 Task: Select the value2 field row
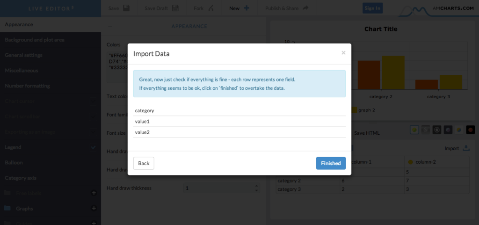[x=239, y=132]
